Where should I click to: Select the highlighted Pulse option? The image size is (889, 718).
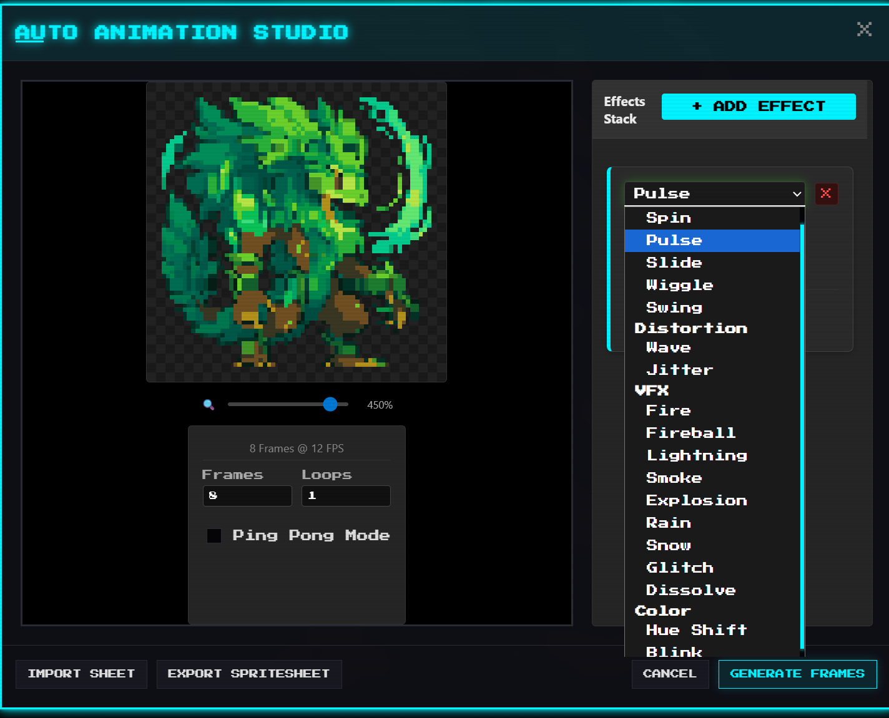[x=712, y=241]
